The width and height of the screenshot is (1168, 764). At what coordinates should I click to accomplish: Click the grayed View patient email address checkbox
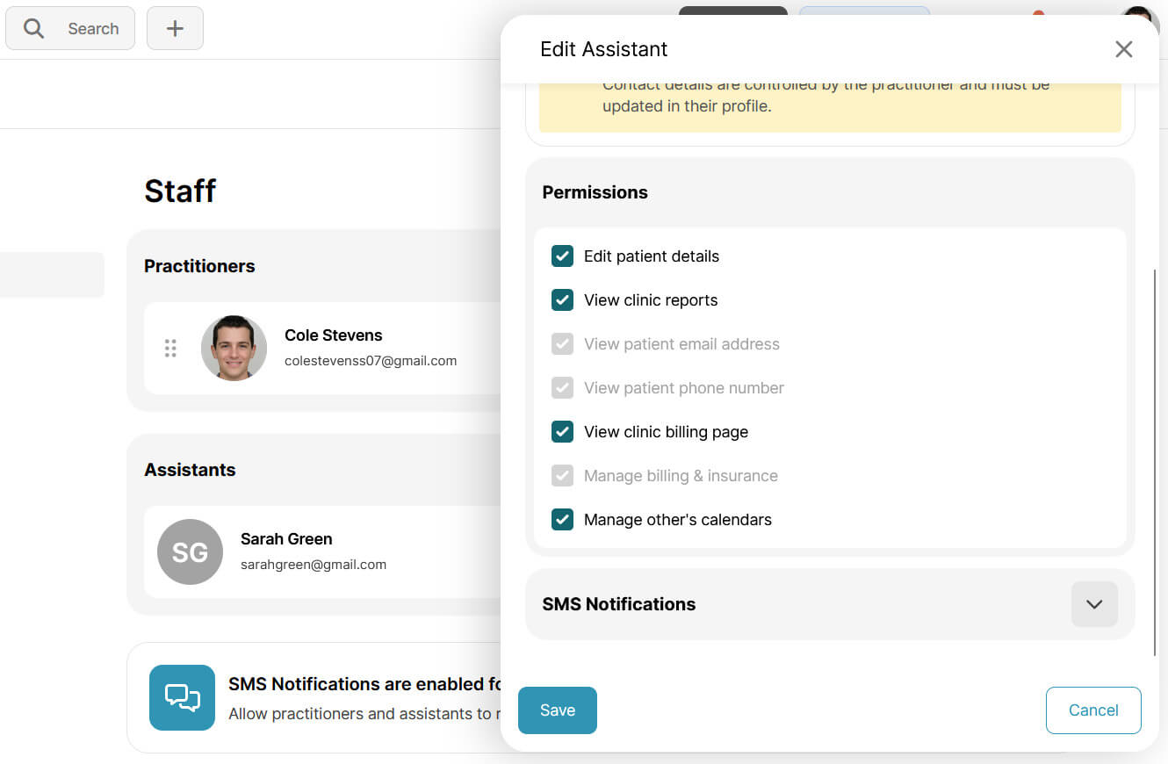(x=562, y=343)
